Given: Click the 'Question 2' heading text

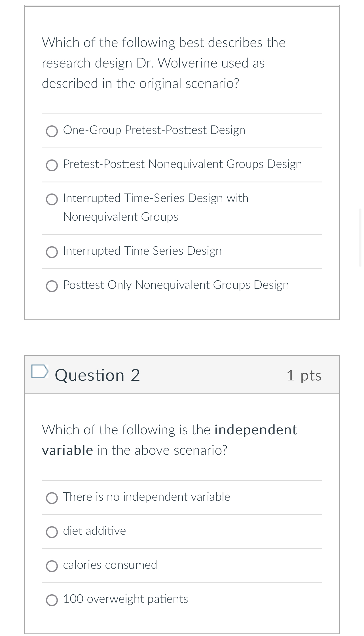Looking at the screenshot, I should point(97,375).
